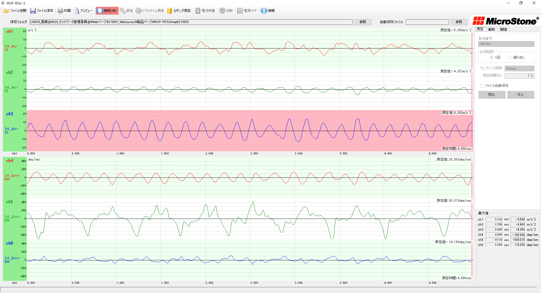Screen dimensions: 541x293
Task: Click 参照 next to the save folder path
Action: coord(363,22)
